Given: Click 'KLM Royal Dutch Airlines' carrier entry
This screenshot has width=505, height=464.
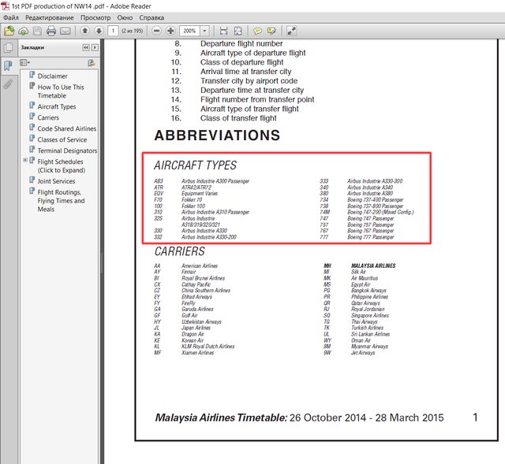Looking at the screenshot, I should point(208,347).
